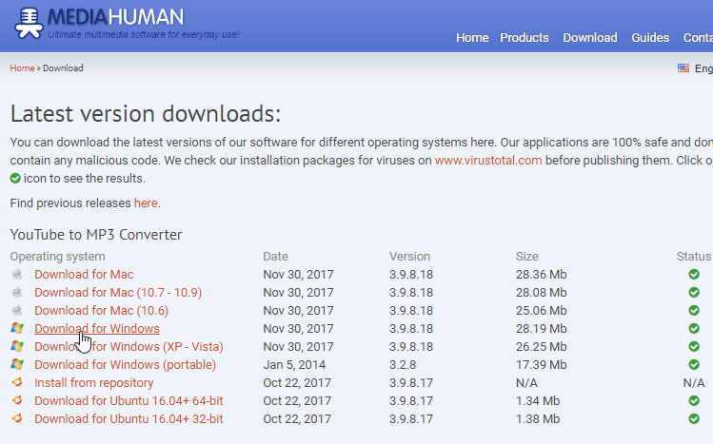The width and height of the screenshot is (713, 444).
Task: Click the 'Latest version downloads:' heading
Action: point(146,113)
